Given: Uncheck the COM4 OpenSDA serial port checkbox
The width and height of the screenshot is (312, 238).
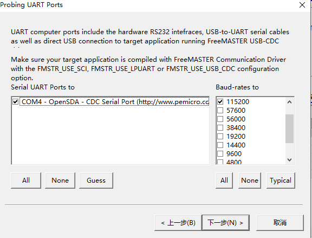Looking at the screenshot, I should [x=16, y=102].
